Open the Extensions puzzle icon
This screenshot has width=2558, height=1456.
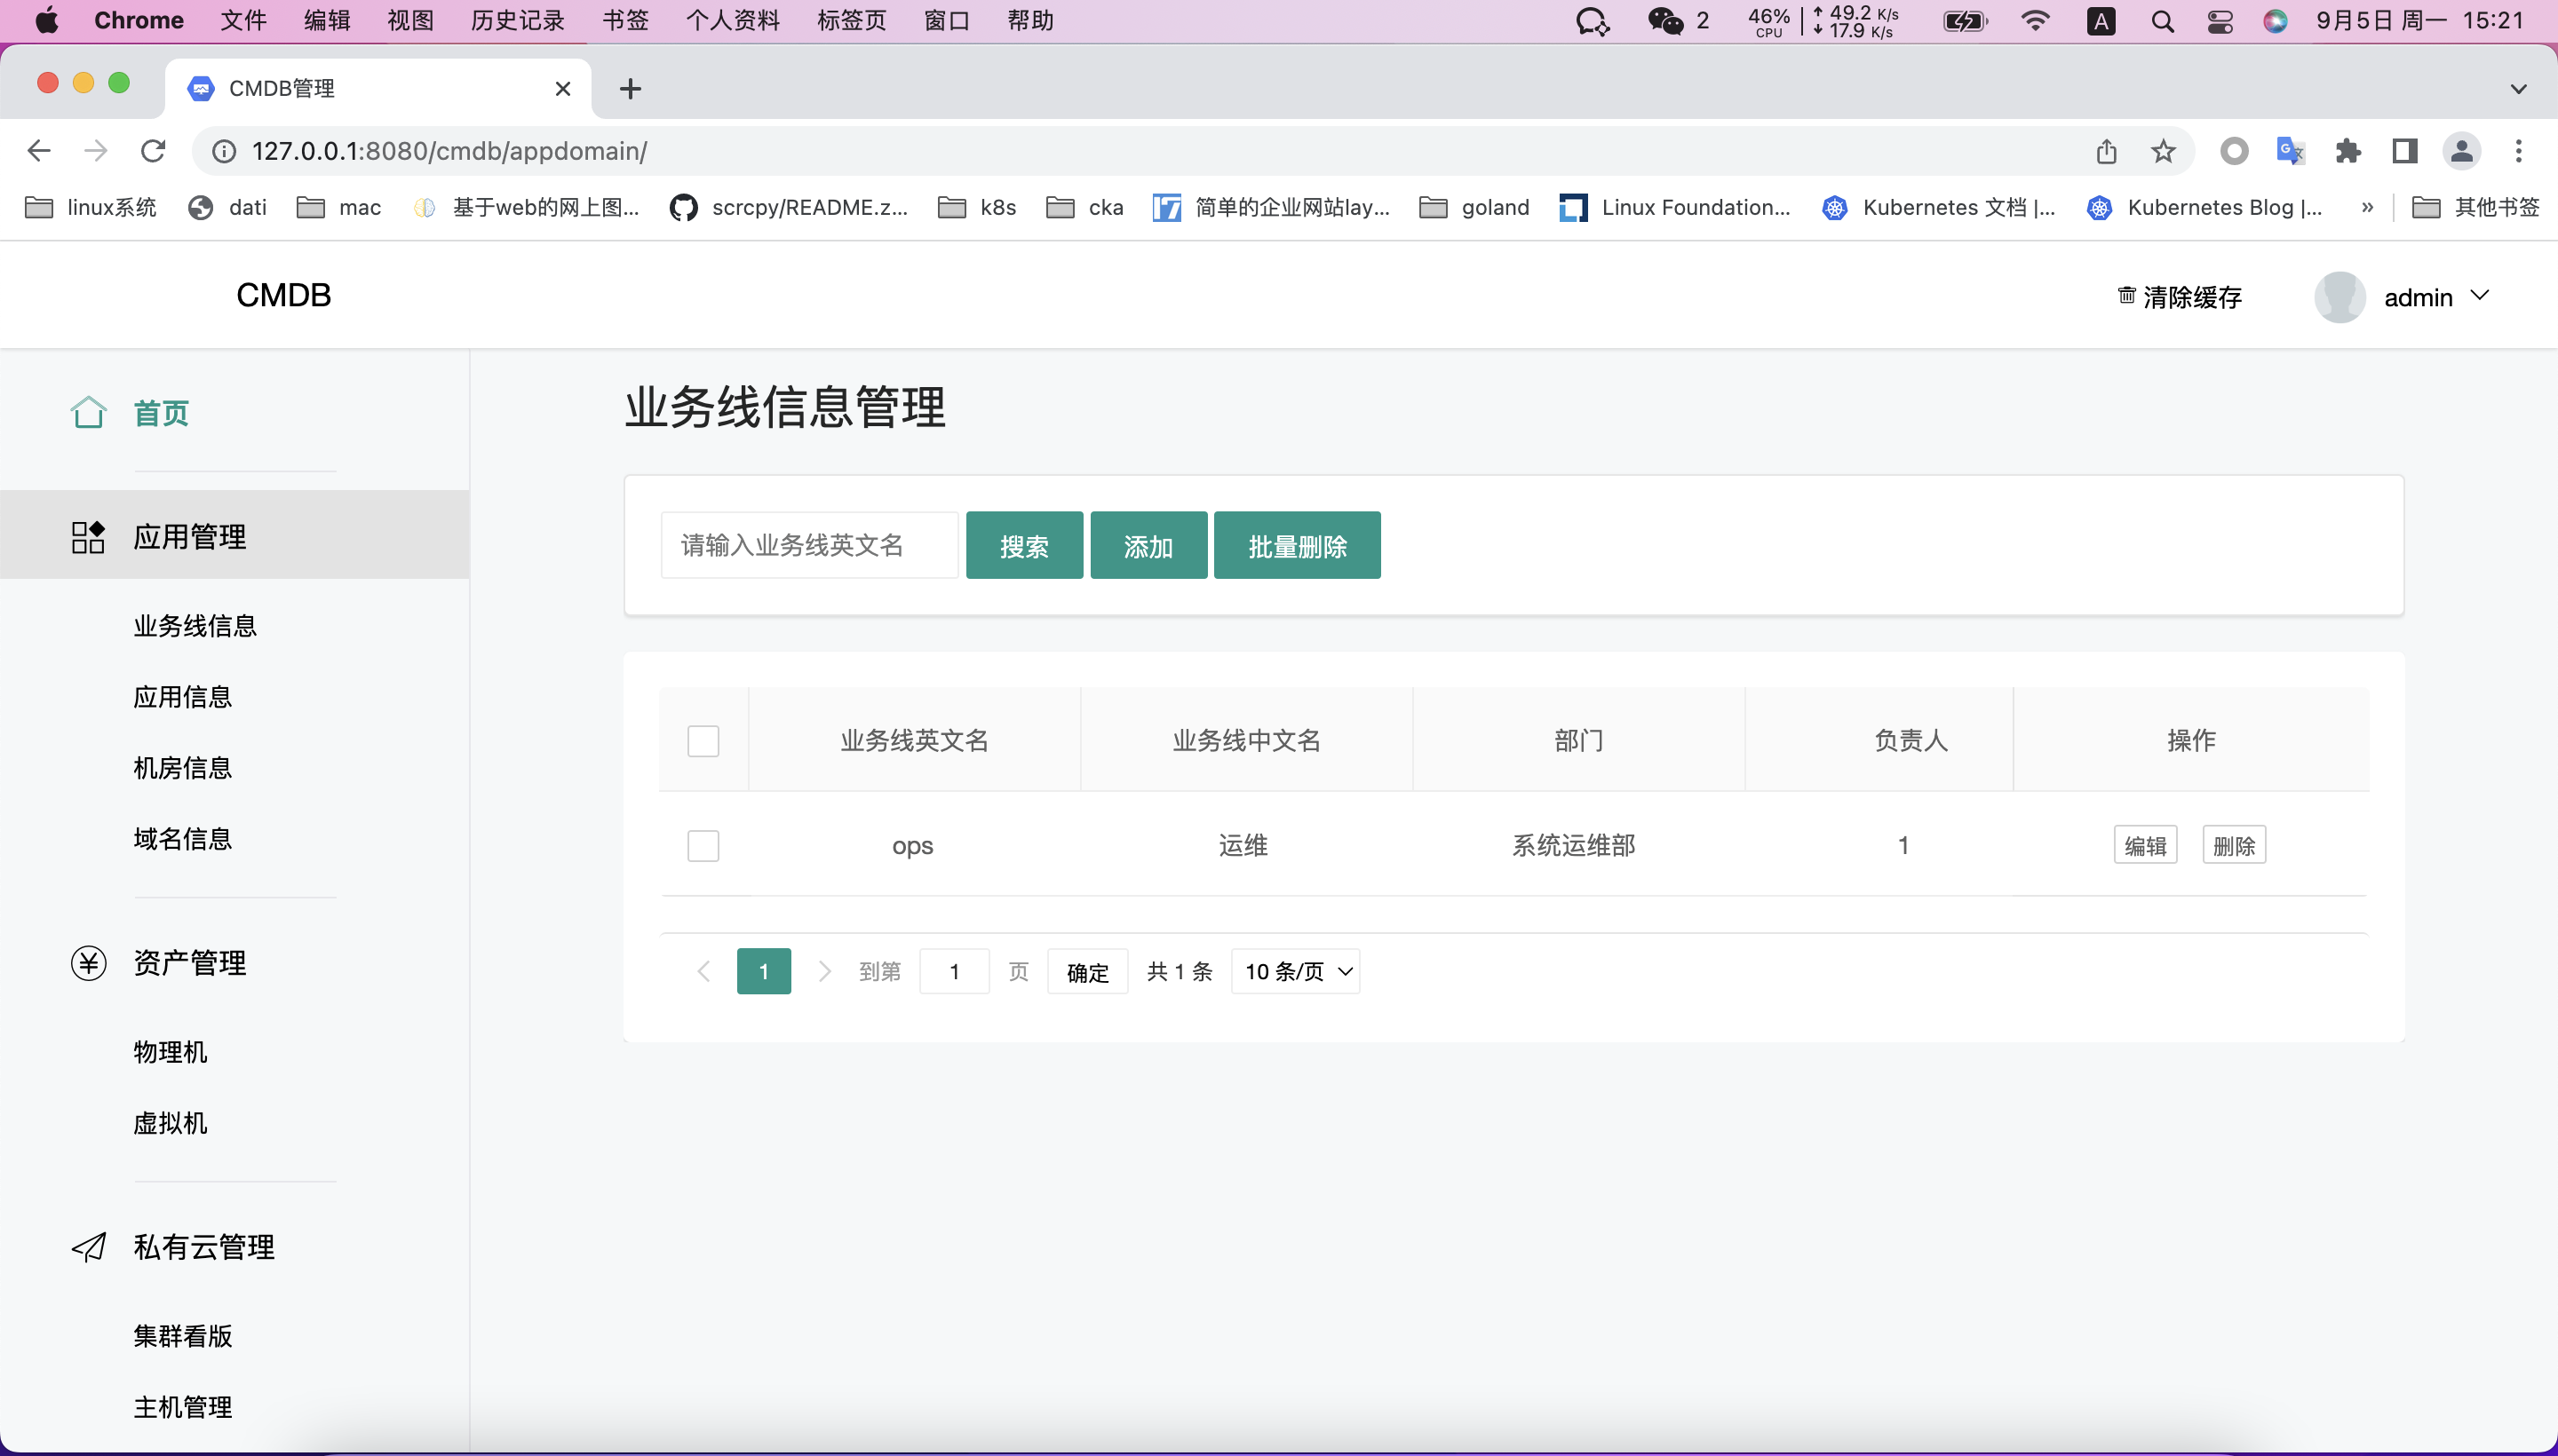tap(2347, 151)
